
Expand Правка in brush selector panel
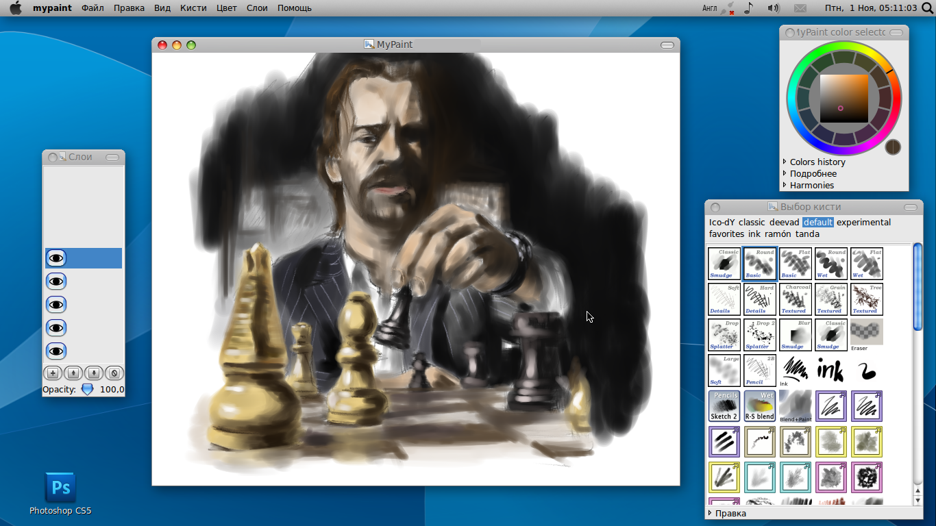pyautogui.click(x=727, y=513)
